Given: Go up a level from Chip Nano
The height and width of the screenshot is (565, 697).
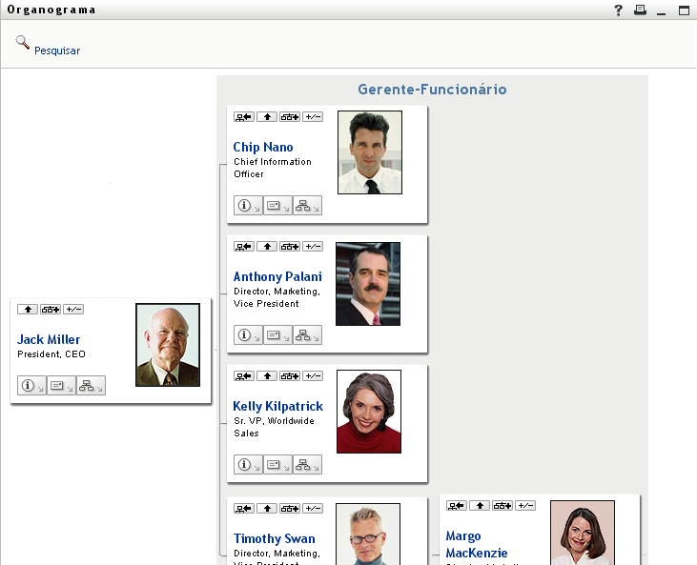Looking at the screenshot, I should (x=267, y=117).
